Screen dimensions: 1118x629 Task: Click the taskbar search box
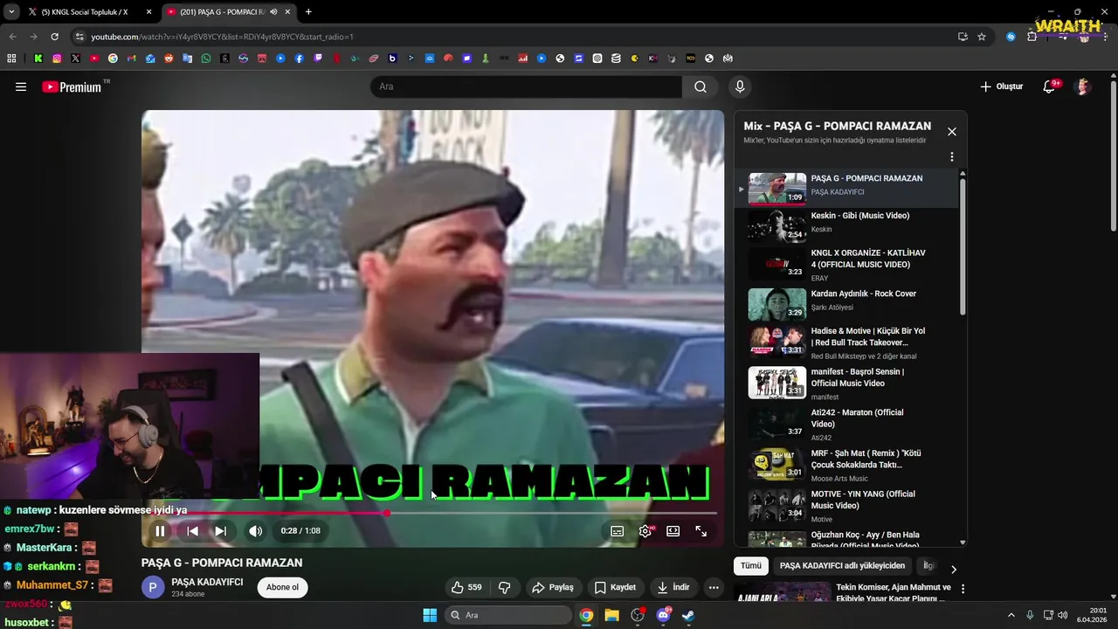[508, 615]
